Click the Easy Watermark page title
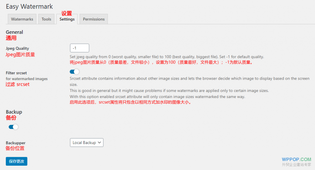The width and height of the screenshot is (315, 170). click(x=29, y=6)
